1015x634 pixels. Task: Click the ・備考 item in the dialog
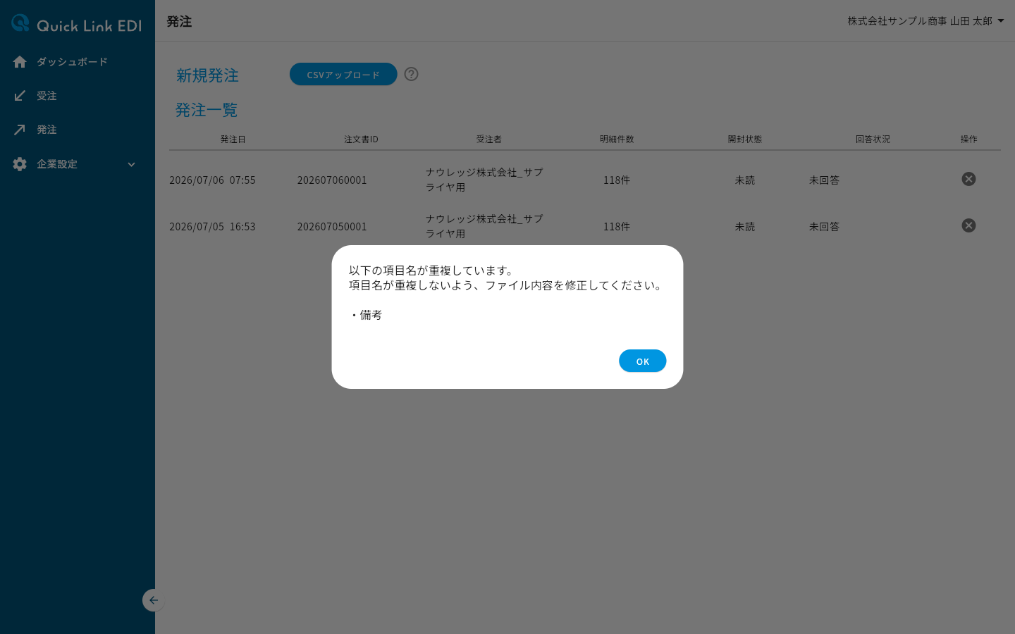tap(366, 315)
